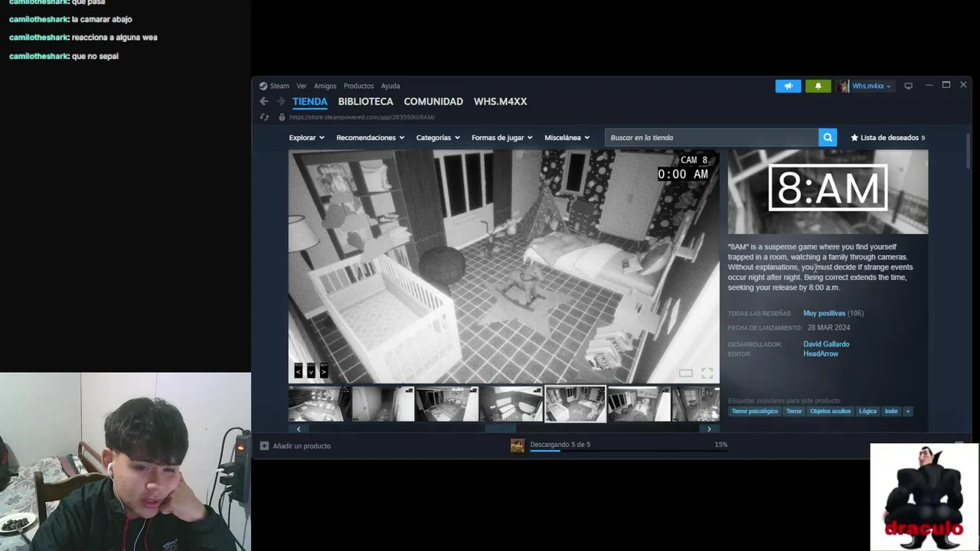This screenshot has width=980, height=551.
Task: Click the store page vertical scrollbar
Action: click(x=969, y=152)
